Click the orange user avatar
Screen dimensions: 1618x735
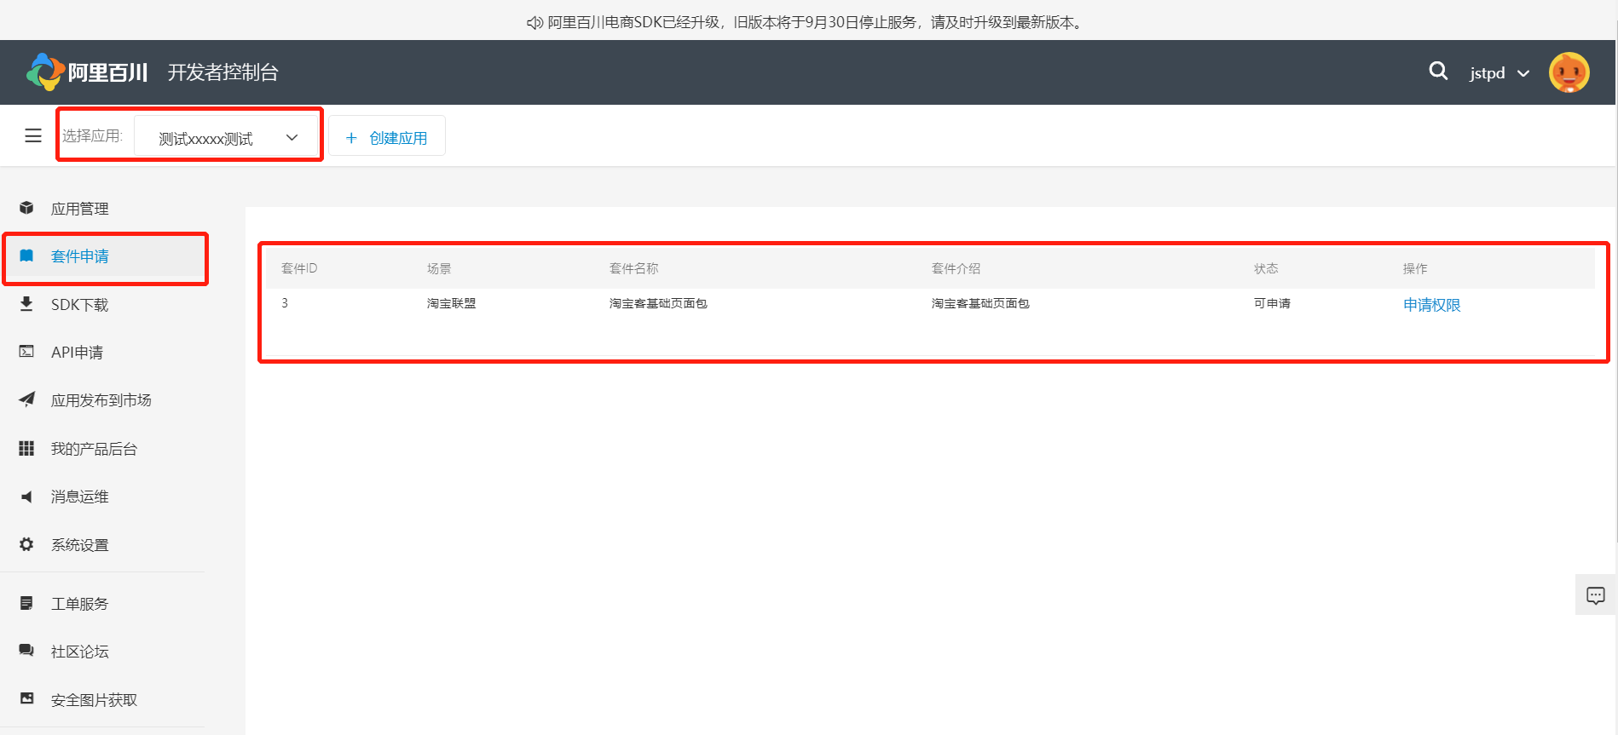point(1569,72)
